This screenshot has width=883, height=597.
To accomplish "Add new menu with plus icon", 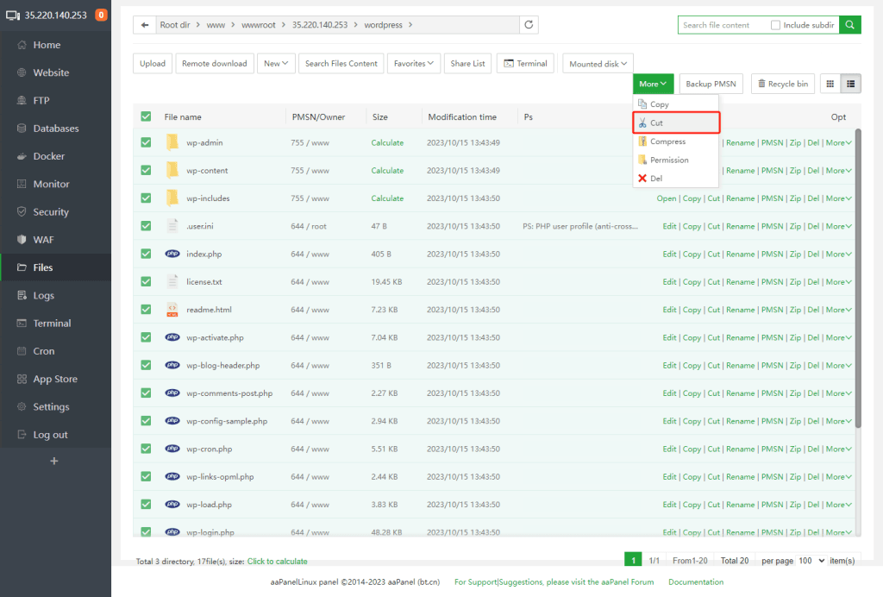I will pyautogui.click(x=54, y=461).
